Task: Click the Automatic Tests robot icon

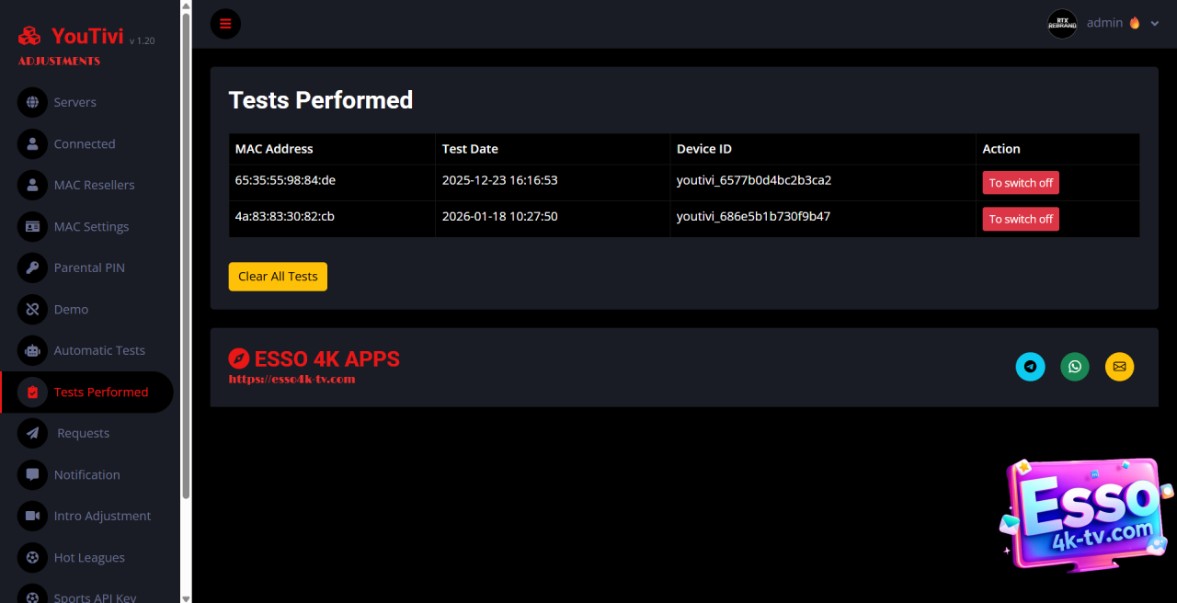Action: (32, 350)
